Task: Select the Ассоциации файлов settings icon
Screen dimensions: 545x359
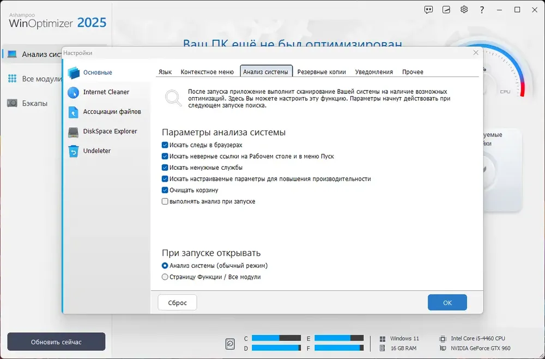Action: (x=74, y=112)
